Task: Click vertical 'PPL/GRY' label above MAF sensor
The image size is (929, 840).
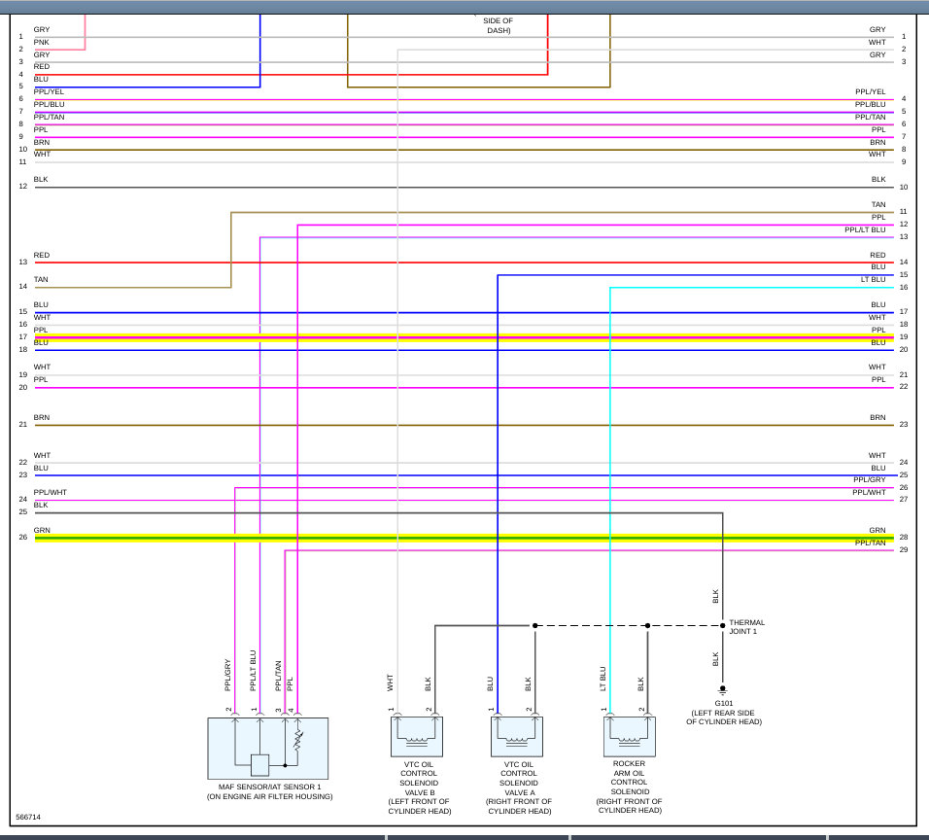Action: point(227,675)
